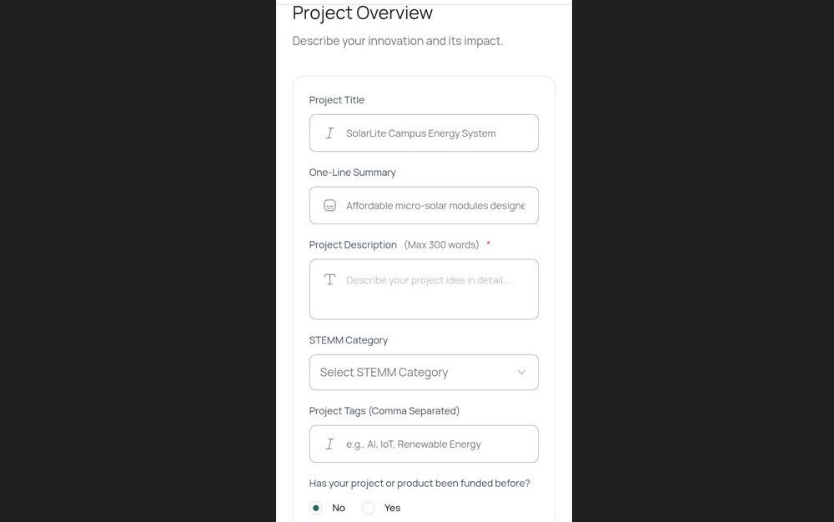Viewport: 834px width, 522px height.
Task: Click the "Project Overview" heading
Action: click(363, 13)
